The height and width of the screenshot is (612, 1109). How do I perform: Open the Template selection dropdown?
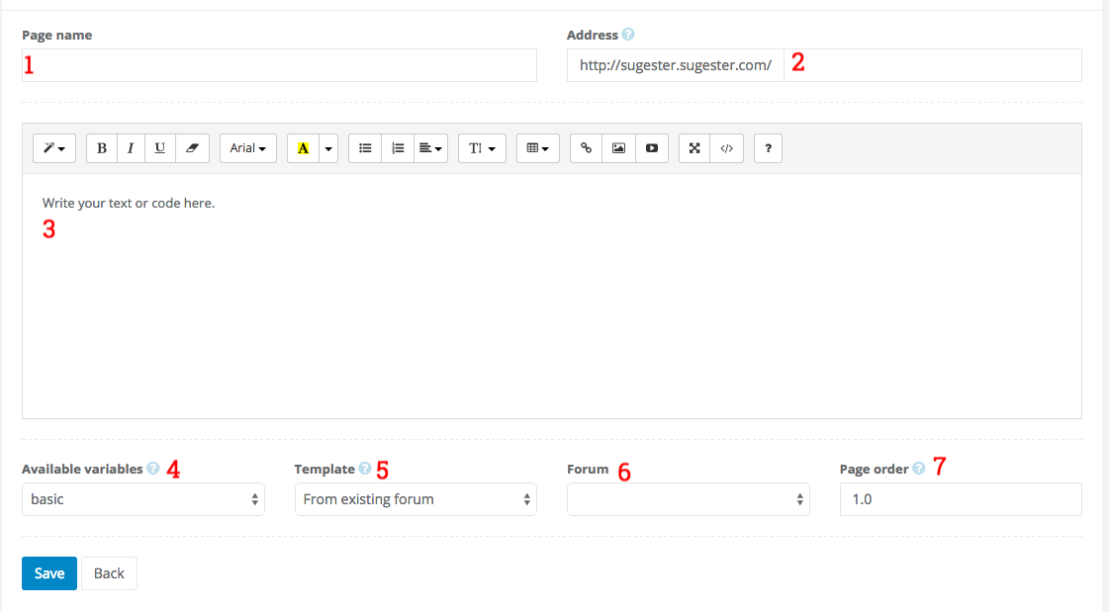point(416,499)
